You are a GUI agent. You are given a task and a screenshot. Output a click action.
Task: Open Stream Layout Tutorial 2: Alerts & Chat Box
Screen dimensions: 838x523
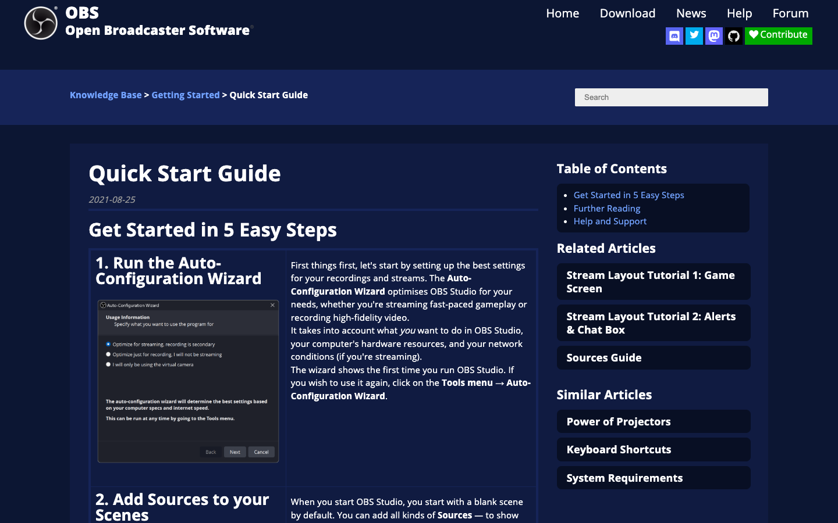point(654,323)
